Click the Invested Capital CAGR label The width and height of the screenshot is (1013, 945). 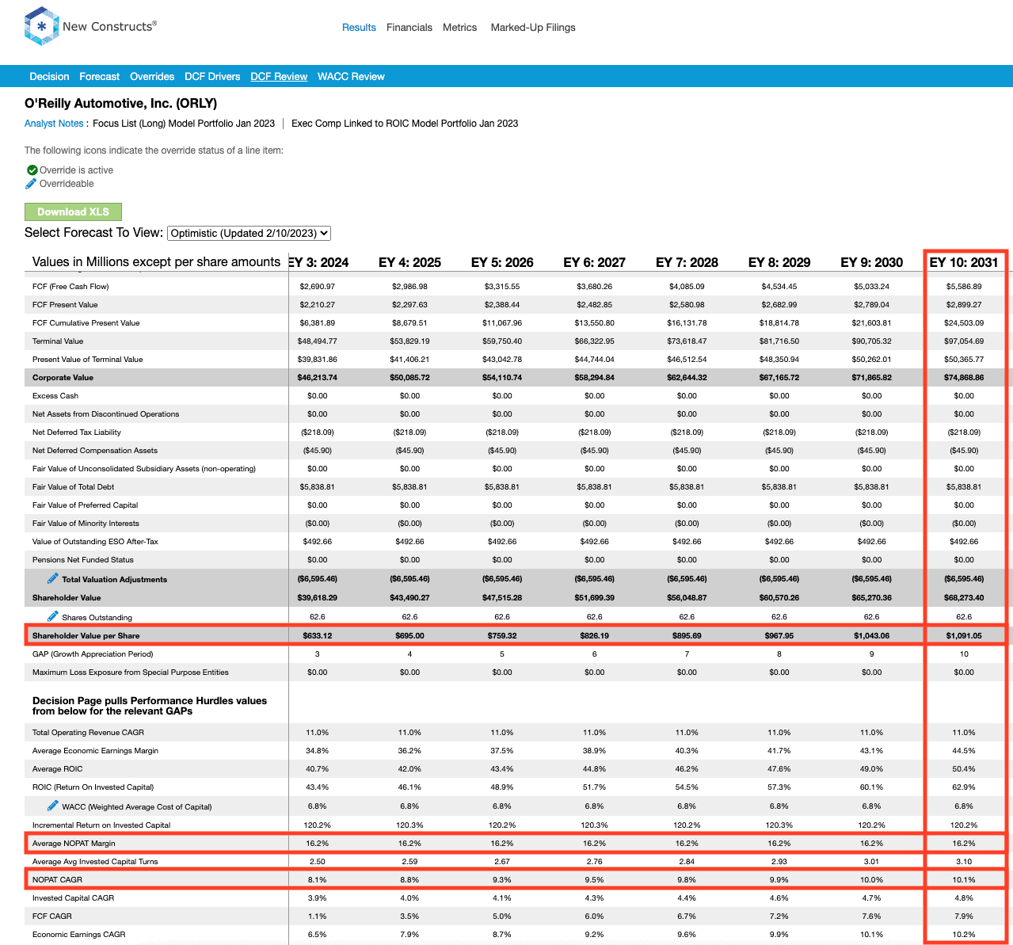tap(73, 898)
